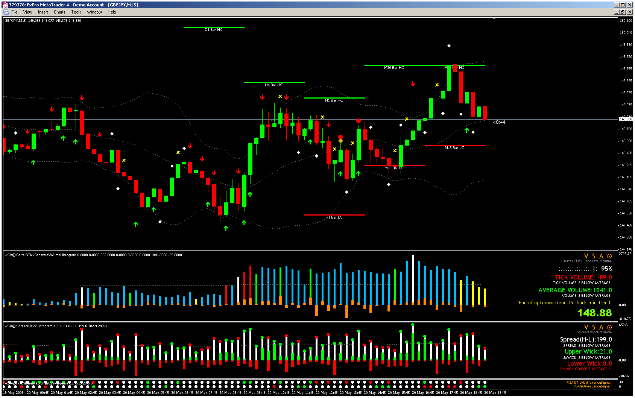Click the 20 May 10:45 time axis label
635x398 pixels.
click(278, 393)
